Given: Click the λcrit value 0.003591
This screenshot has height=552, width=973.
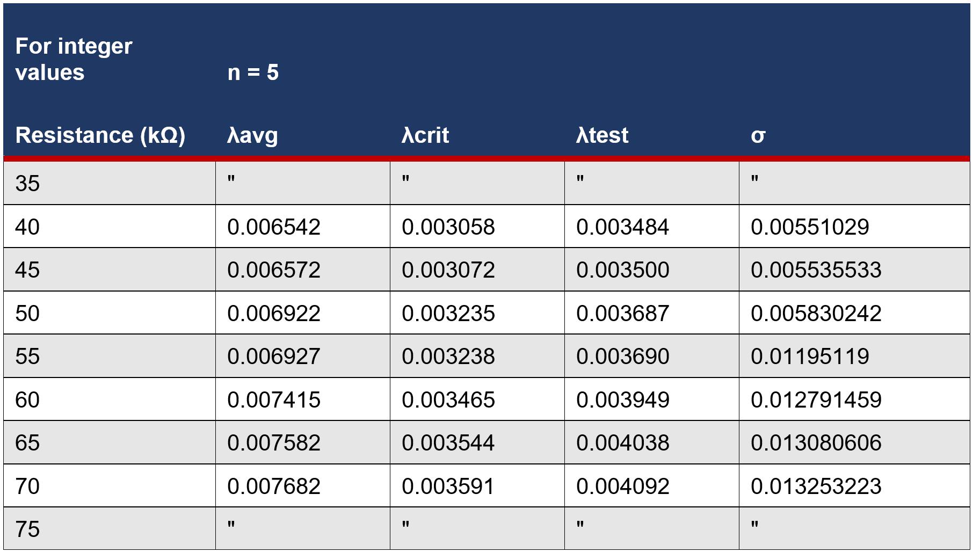Looking at the screenshot, I should click(x=448, y=486).
